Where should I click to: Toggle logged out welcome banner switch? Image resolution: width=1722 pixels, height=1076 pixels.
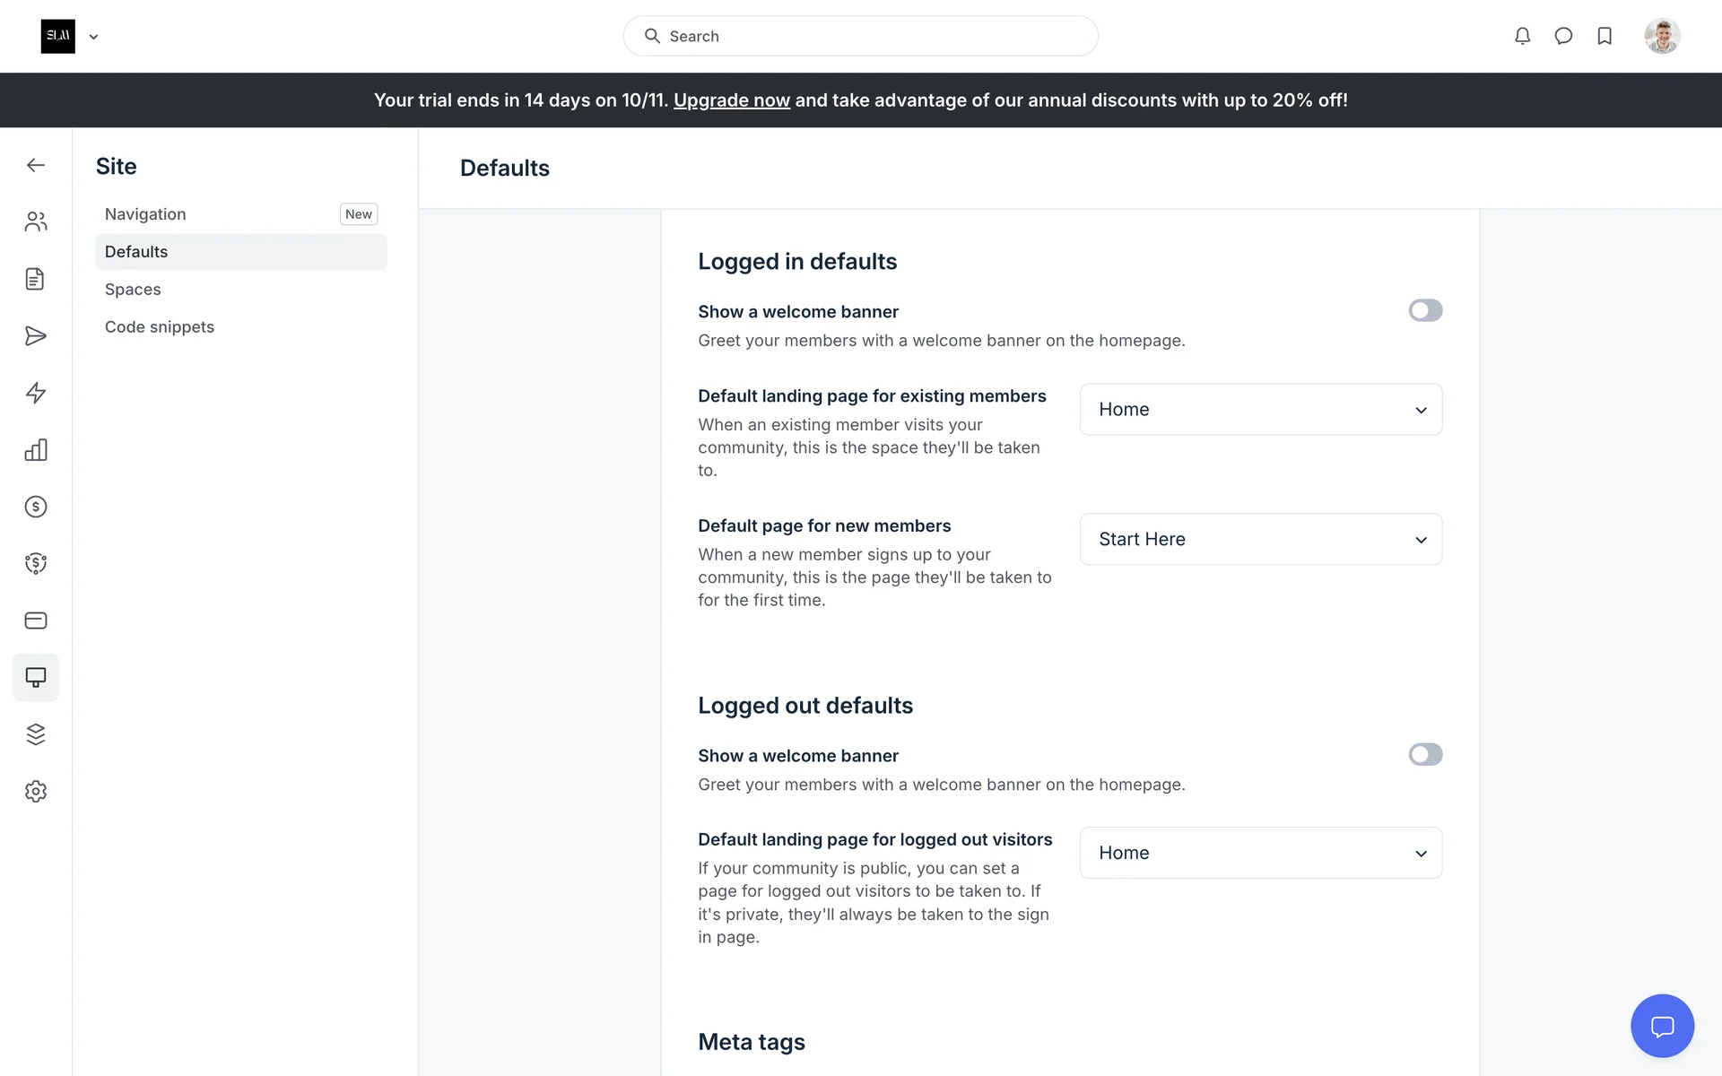pos(1424,754)
